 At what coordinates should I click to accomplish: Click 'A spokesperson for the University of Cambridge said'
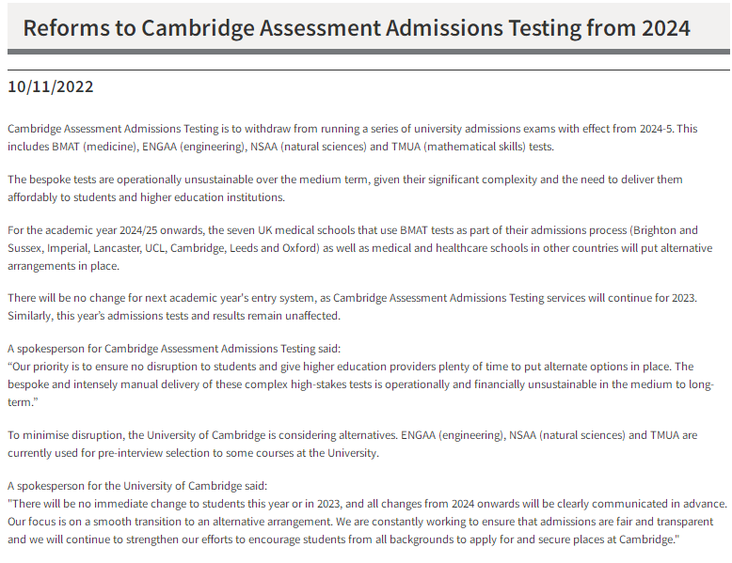click(x=137, y=486)
